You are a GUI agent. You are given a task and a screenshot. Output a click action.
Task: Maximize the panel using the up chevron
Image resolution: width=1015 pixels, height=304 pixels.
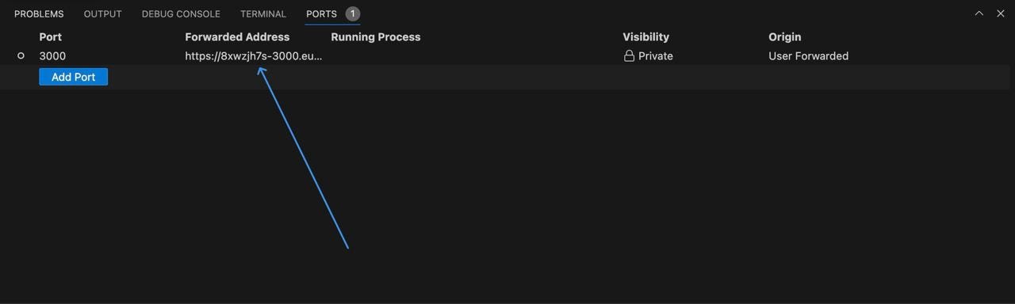tap(979, 13)
